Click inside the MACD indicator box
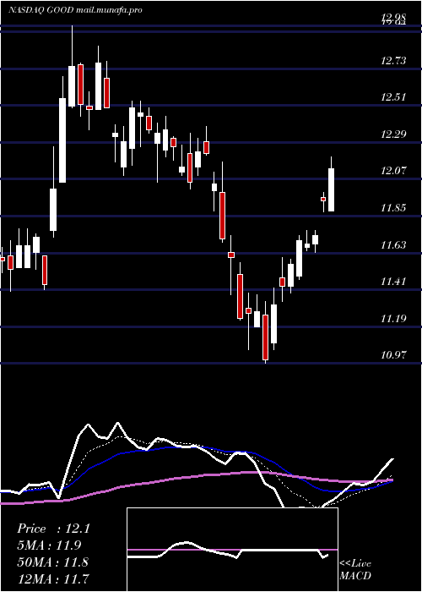Image resolution: width=422 pixels, height=592 pixels. click(232, 550)
